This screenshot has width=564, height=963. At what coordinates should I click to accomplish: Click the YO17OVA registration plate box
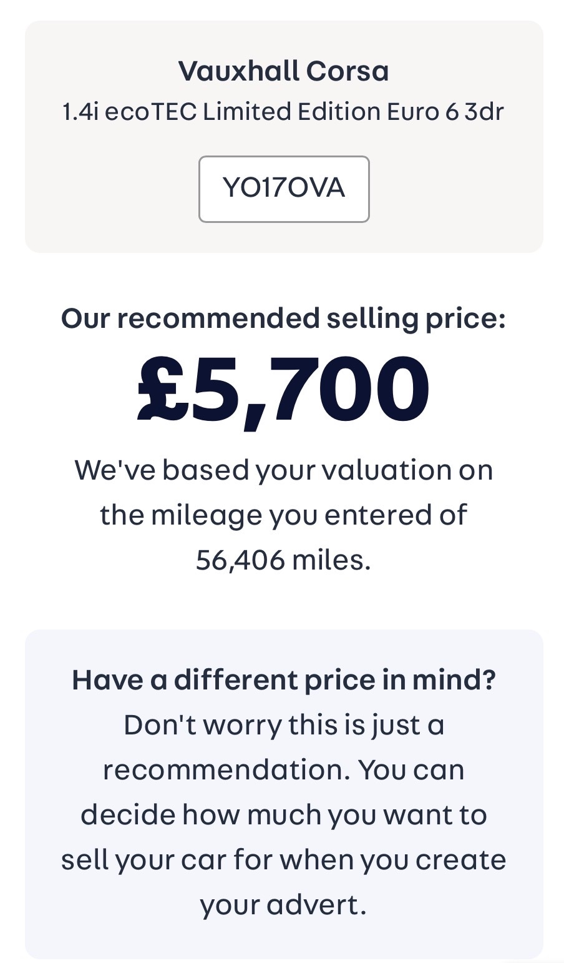(x=284, y=189)
